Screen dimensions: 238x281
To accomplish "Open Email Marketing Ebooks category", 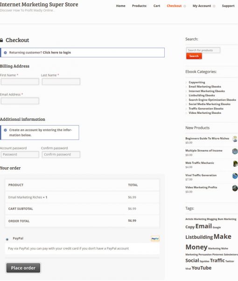I will tap(205, 87).
